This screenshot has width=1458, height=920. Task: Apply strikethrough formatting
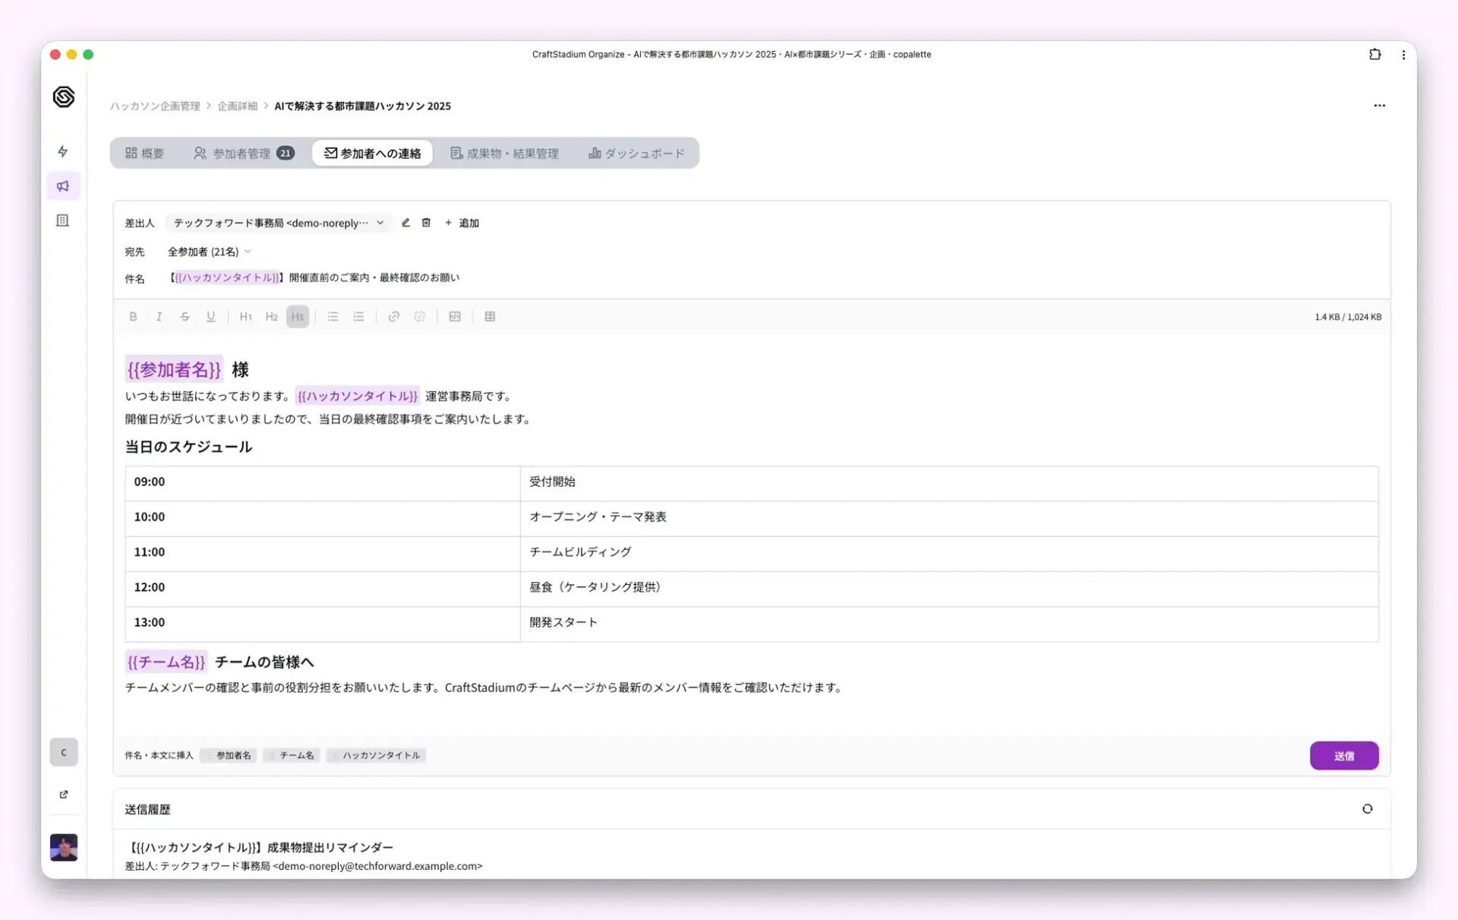pos(185,317)
